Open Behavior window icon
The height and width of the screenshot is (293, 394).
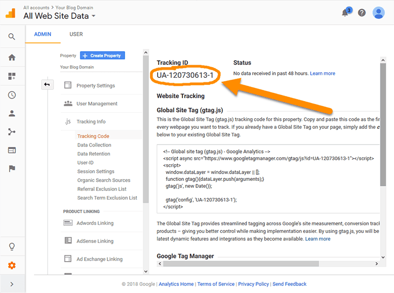(x=12, y=150)
